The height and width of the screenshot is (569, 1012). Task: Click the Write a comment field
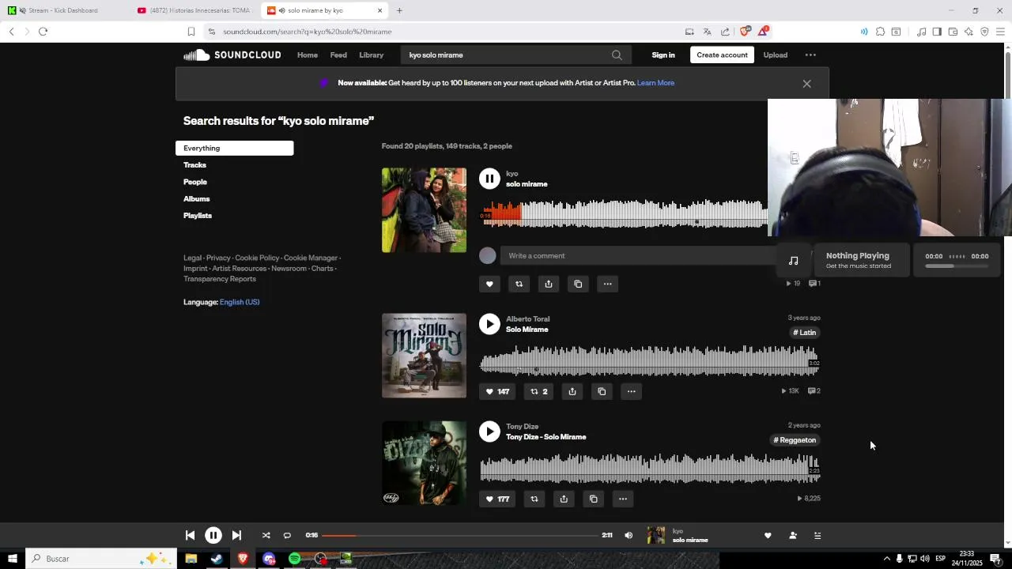(636, 256)
